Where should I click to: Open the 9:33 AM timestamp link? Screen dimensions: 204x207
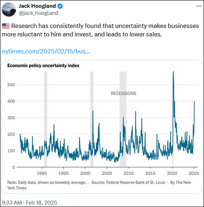click(12, 202)
